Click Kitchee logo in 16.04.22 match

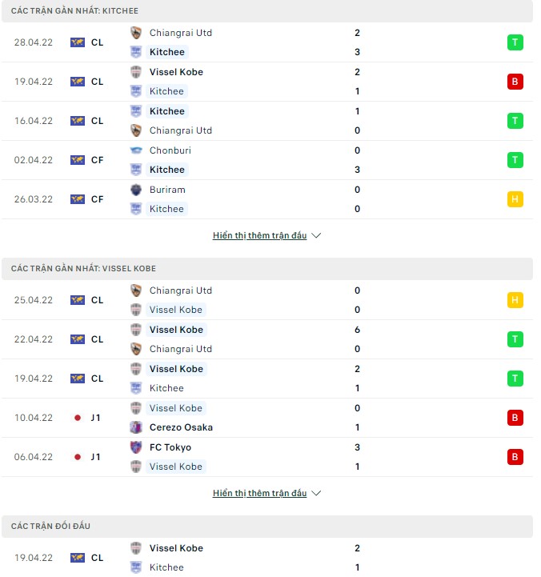136,111
